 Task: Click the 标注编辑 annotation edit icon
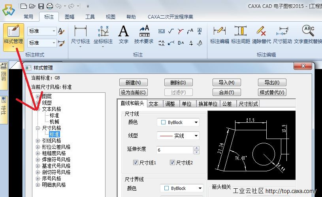tap(219, 34)
